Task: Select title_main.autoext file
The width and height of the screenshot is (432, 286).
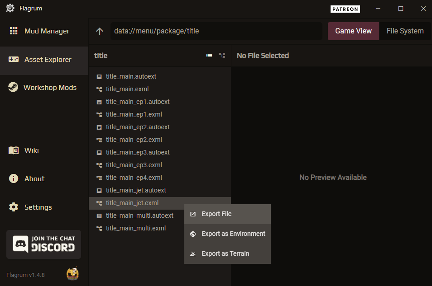Action: click(160, 76)
